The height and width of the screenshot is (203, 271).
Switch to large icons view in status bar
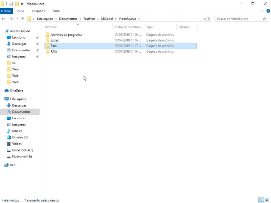pos(267,200)
